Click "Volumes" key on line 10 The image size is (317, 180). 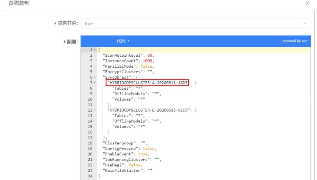[x=123, y=99]
